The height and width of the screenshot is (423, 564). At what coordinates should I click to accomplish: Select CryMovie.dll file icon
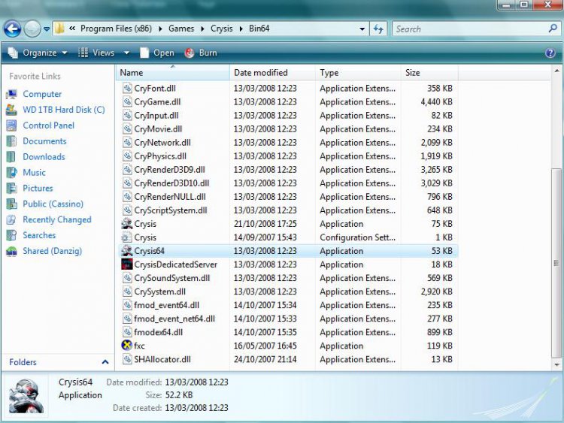(x=127, y=128)
